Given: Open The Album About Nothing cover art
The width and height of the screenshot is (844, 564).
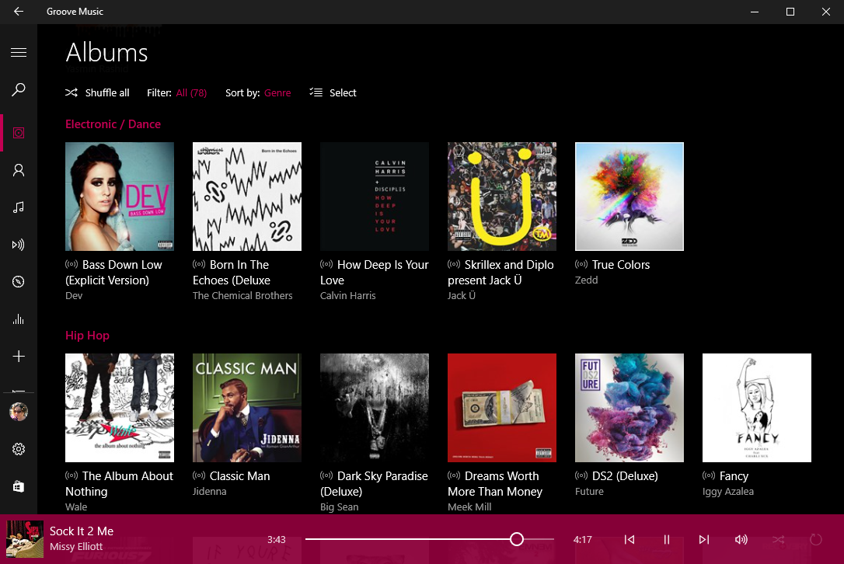Looking at the screenshot, I should coord(120,408).
